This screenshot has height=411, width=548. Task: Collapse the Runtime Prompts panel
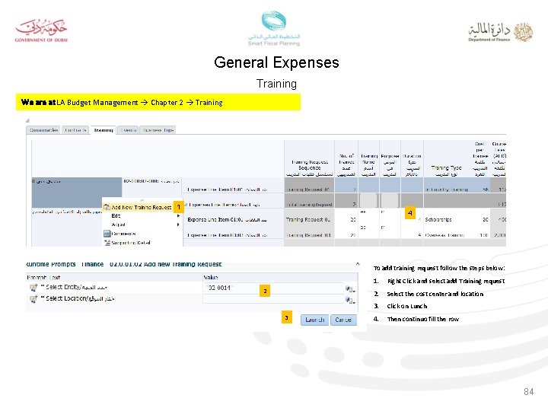(358, 264)
